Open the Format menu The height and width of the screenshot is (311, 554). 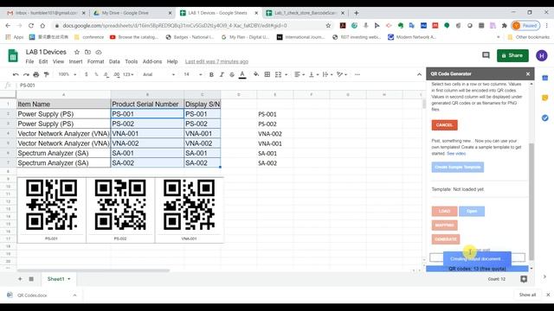pos(95,61)
